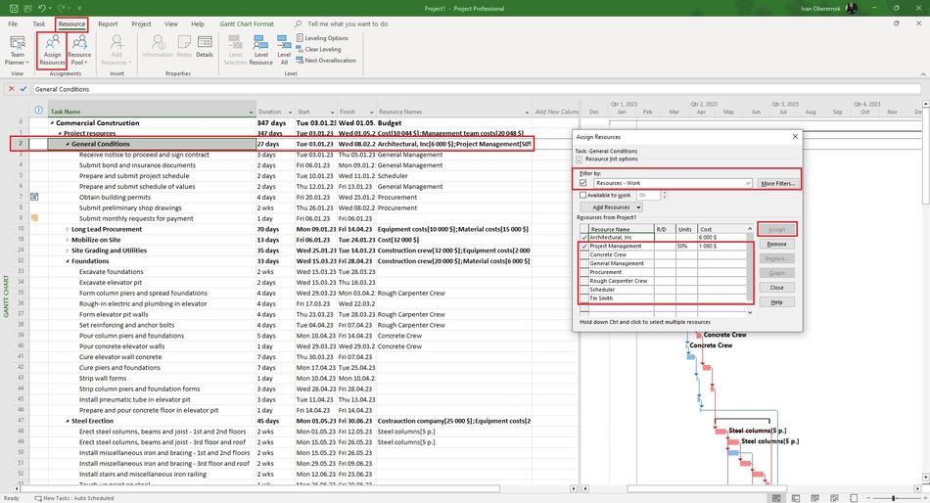Screen dimensions: 930x503
Task: Click Close in Assign Resources dialog
Action: click(776, 288)
